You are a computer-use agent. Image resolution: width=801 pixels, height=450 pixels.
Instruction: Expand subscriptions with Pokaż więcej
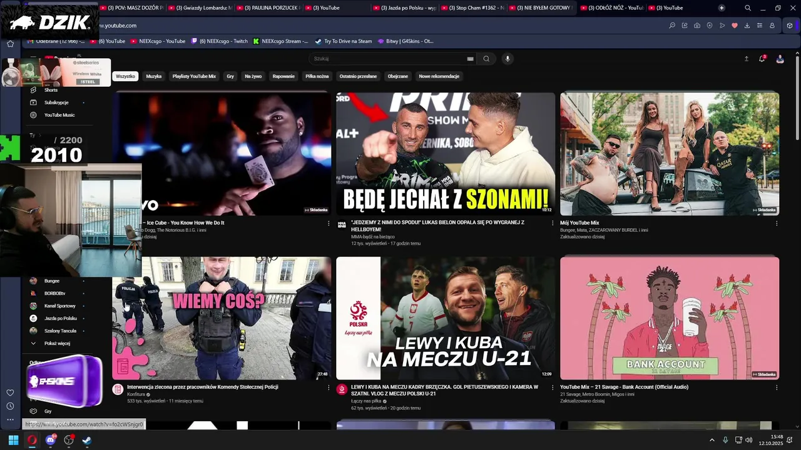pyautogui.click(x=57, y=344)
